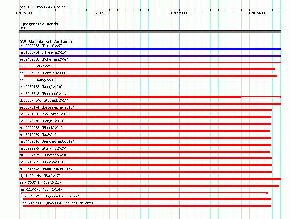Viewport: 290px width, 219px height.
Task: Click dgv3837n106 (Alsmadi2014) label
Action: click(x=44, y=100)
